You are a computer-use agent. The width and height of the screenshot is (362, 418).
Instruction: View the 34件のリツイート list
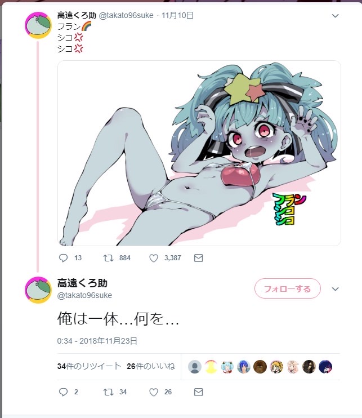tap(89, 366)
